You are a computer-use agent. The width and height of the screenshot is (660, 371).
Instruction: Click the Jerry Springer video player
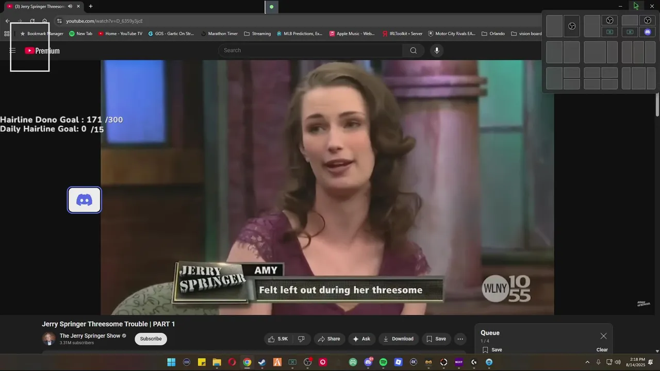click(x=327, y=187)
